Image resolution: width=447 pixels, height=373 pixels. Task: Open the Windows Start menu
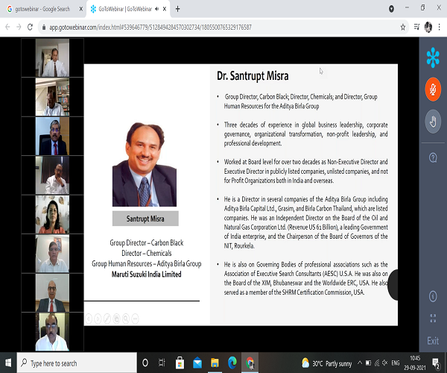(x=8, y=363)
